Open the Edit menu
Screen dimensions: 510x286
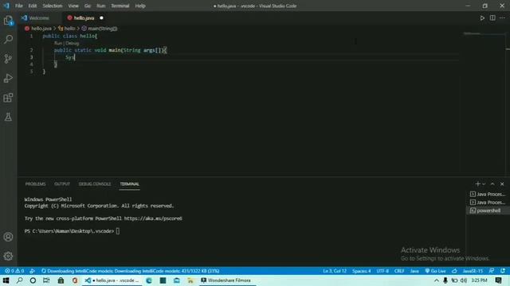tap(33, 6)
